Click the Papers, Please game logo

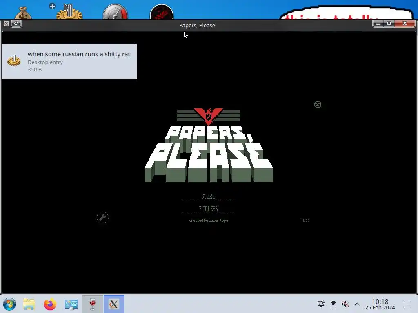pos(209,145)
